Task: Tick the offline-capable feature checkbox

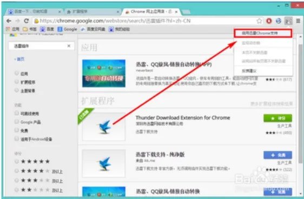Action: click(17, 113)
